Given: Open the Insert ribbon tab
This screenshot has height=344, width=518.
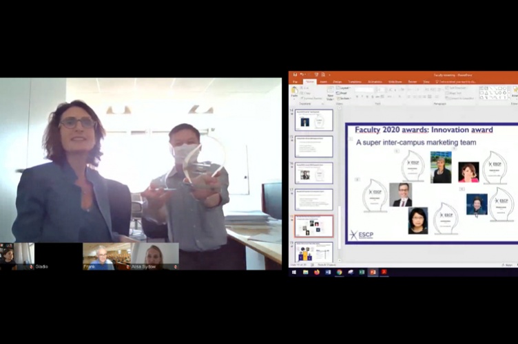Looking at the screenshot, I should tap(324, 81).
